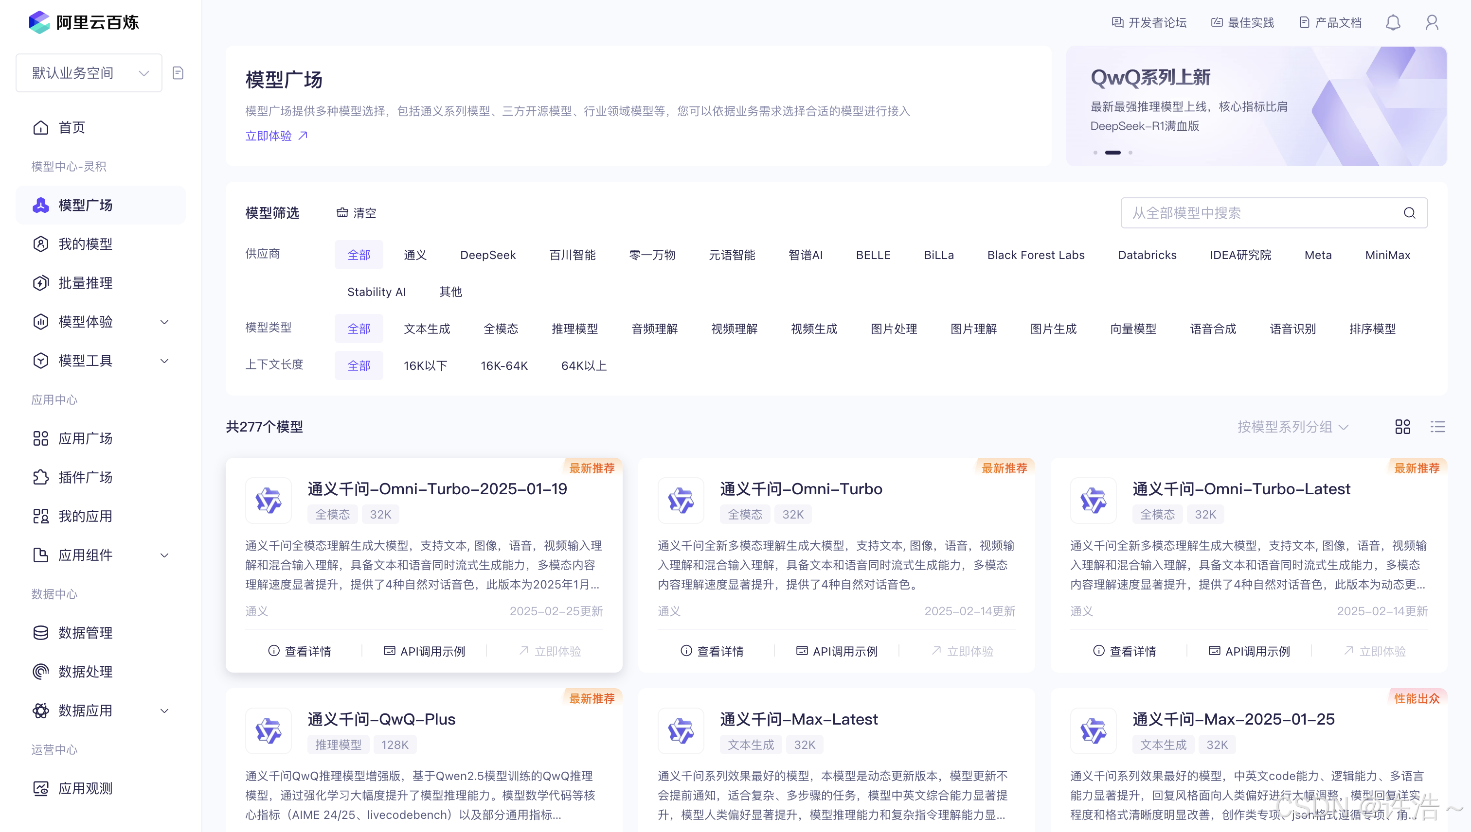Switch to grid view layout icon

(1402, 427)
